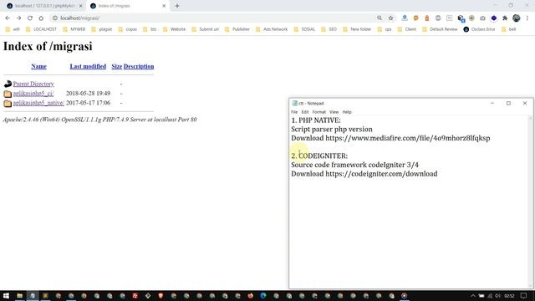Go forward in browser history
535x301 pixels.
pyautogui.click(x=18, y=18)
